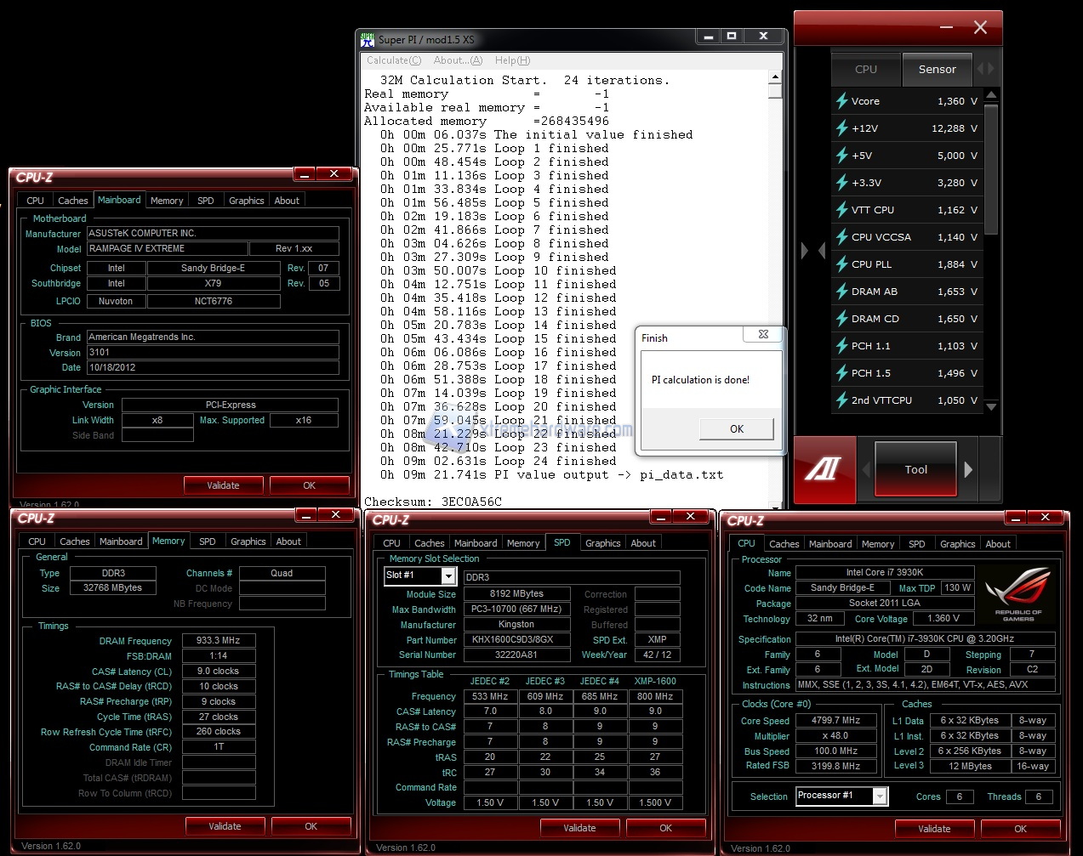
Task: Click the Republic of Gamers logo
Action: 1017,595
